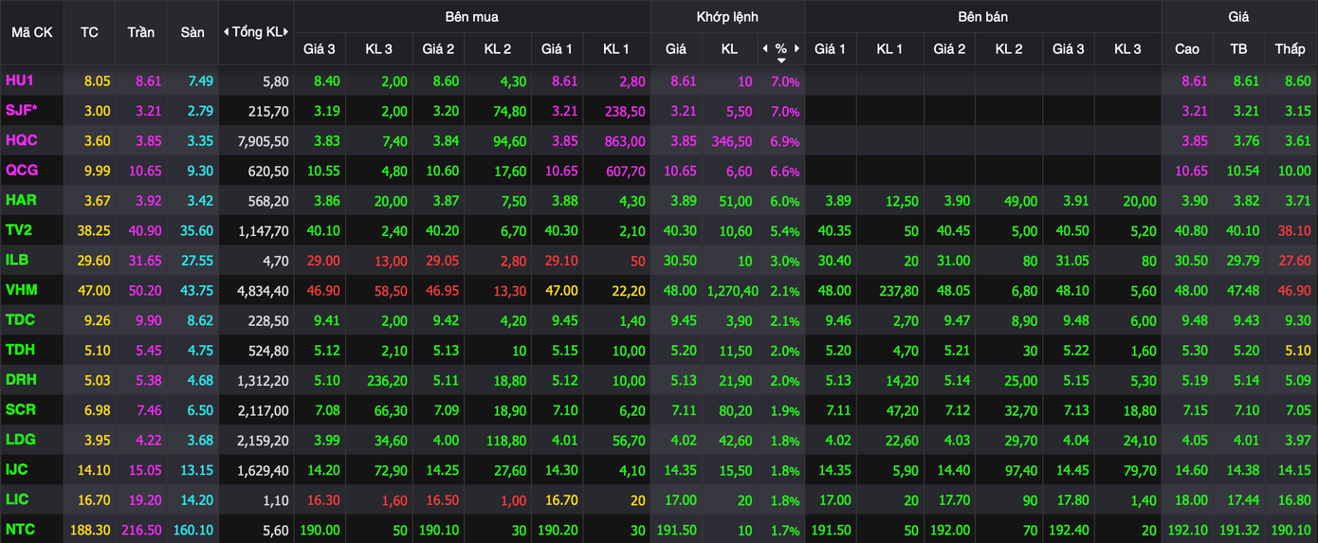Select the Bên bán header group
This screenshot has width=1318, height=543.
[982, 16]
